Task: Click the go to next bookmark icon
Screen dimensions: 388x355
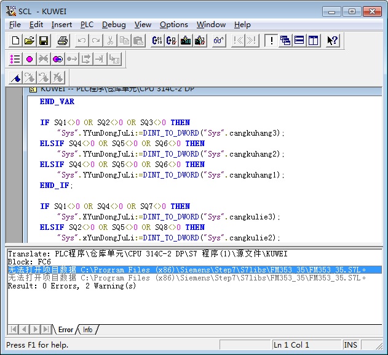Action: [30, 78]
